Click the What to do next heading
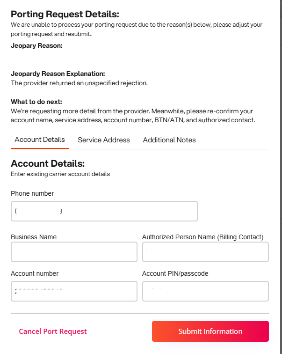The image size is (282, 354). pyautogui.click(x=36, y=102)
